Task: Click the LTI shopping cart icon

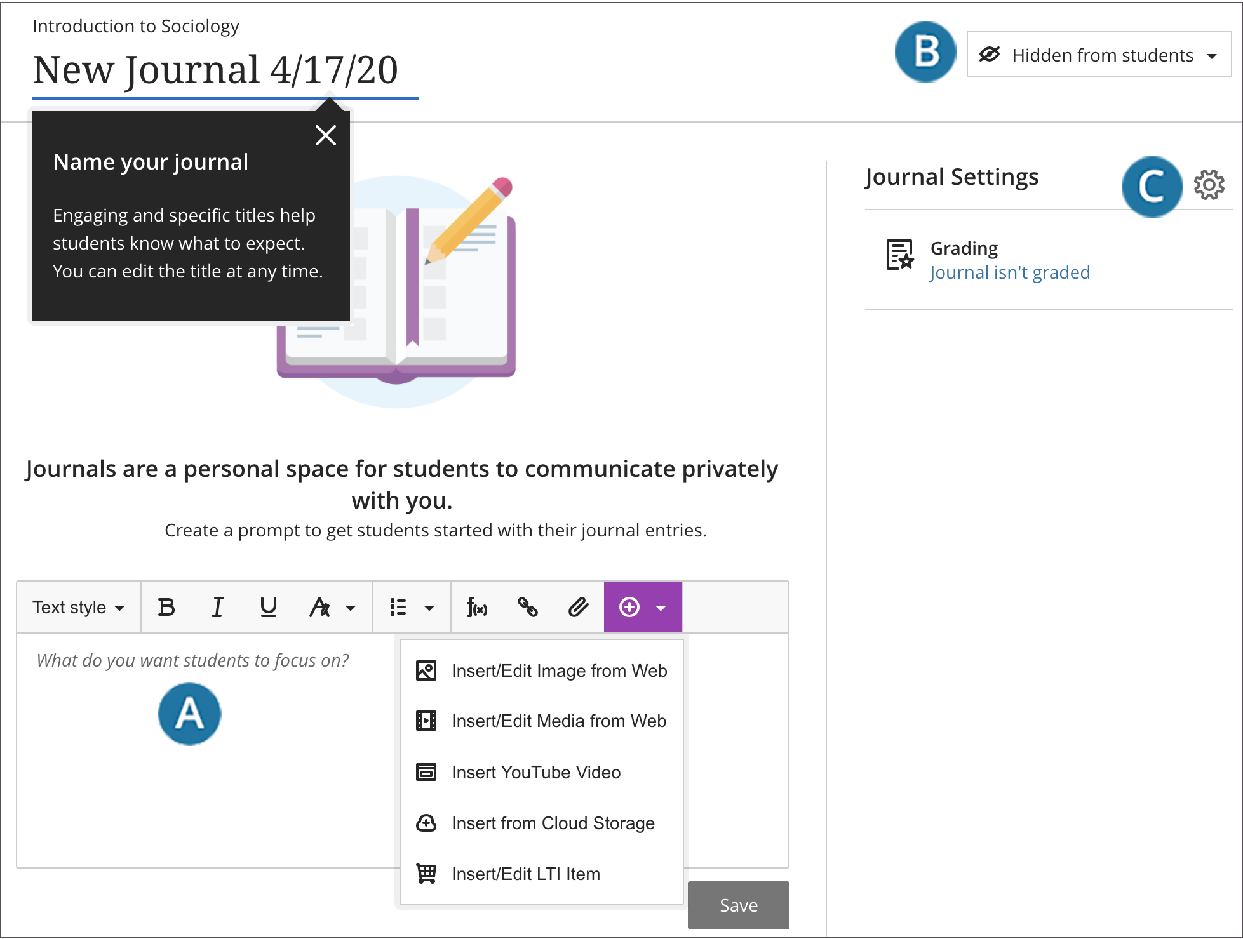Action: (426, 874)
